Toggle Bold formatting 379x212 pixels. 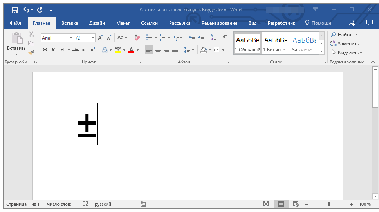[x=45, y=50]
